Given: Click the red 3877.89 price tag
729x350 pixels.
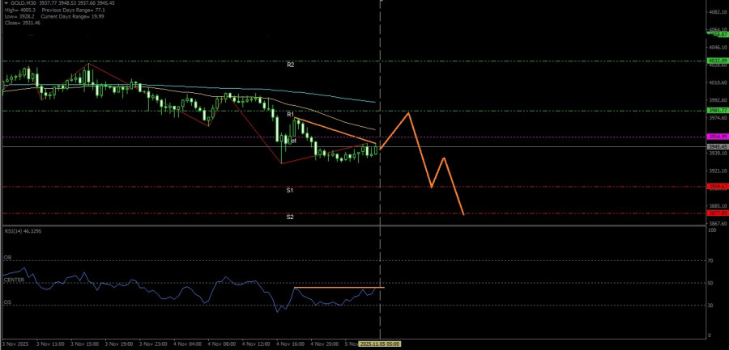Looking at the screenshot, I should (717, 213).
